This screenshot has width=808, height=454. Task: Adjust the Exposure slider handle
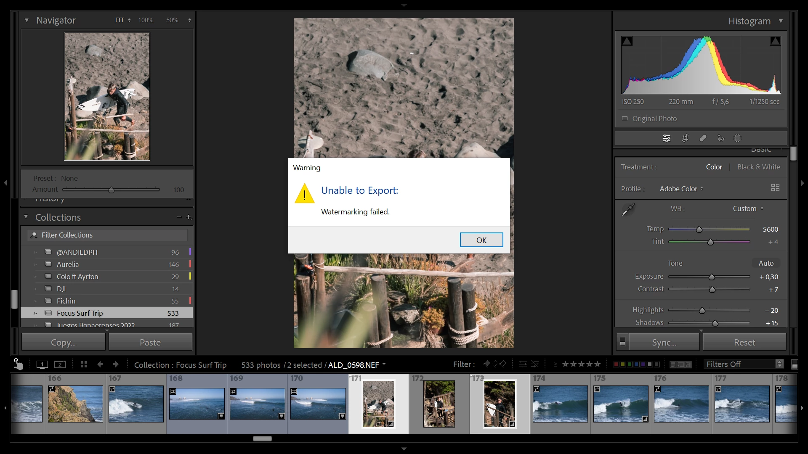tap(712, 277)
